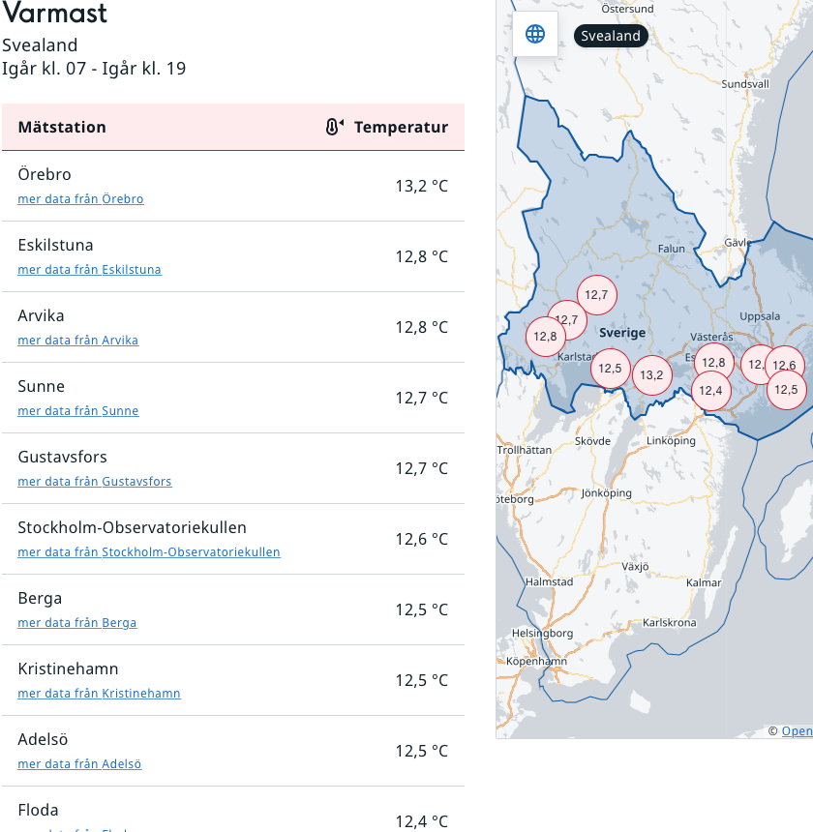Viewport: 813px width, 832px height.
Task: Click the 12,8 marker west of Karlstad
Action: pyautogui.click(x=545, y=337)
